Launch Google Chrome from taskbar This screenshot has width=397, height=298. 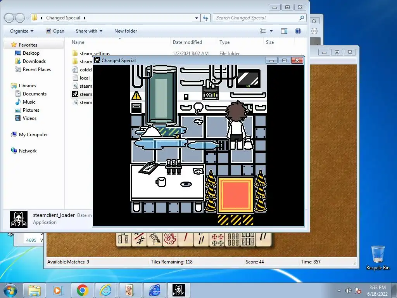pos(82,290)
